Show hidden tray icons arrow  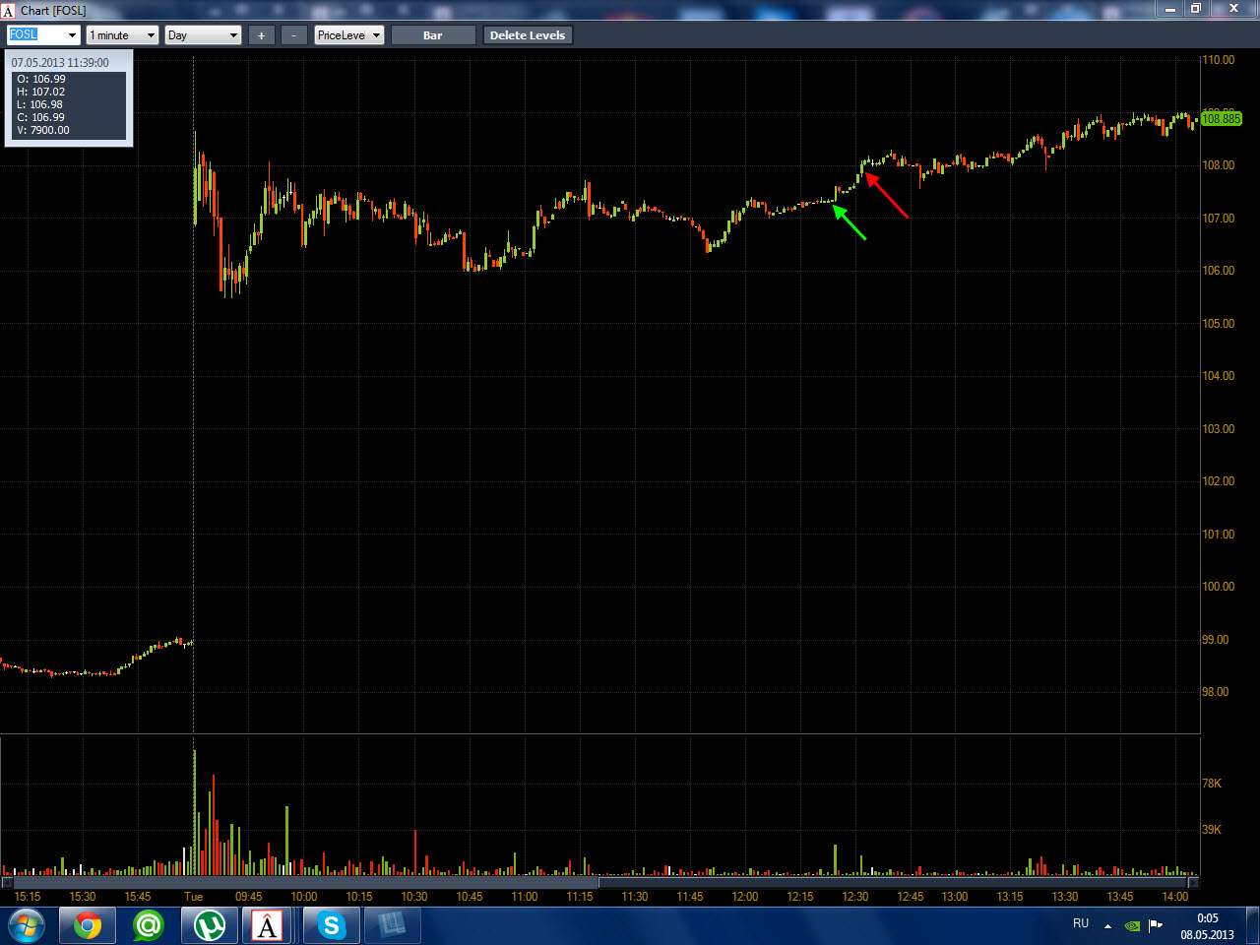[x=1107, y=925]
